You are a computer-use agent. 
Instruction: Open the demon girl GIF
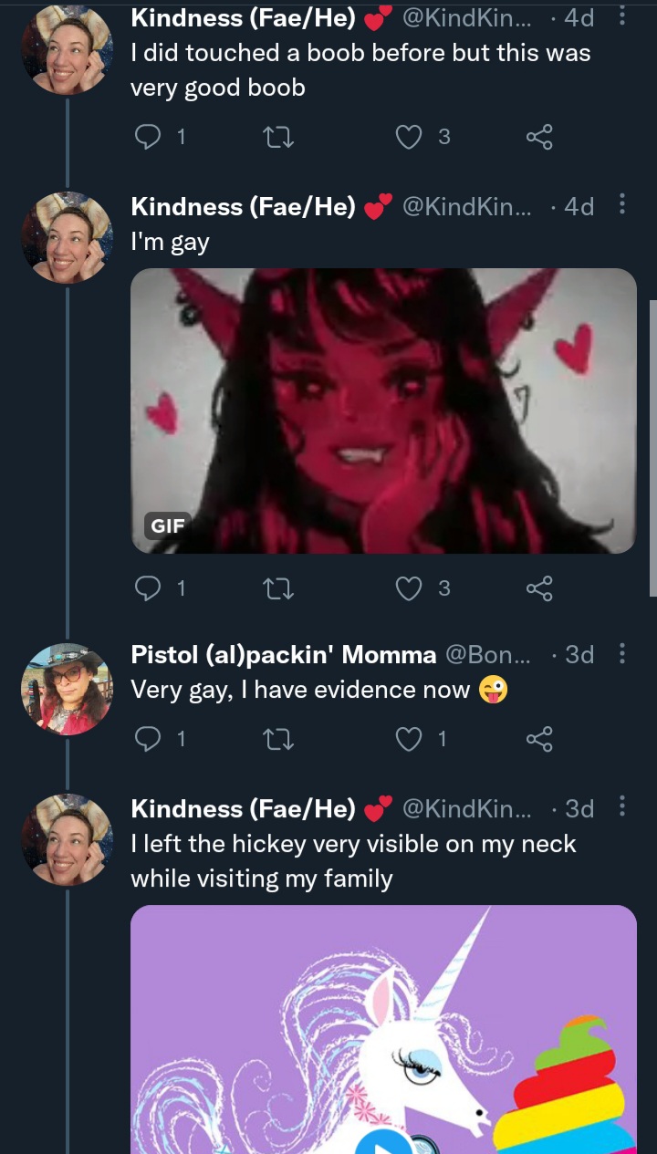coord(383,411)
